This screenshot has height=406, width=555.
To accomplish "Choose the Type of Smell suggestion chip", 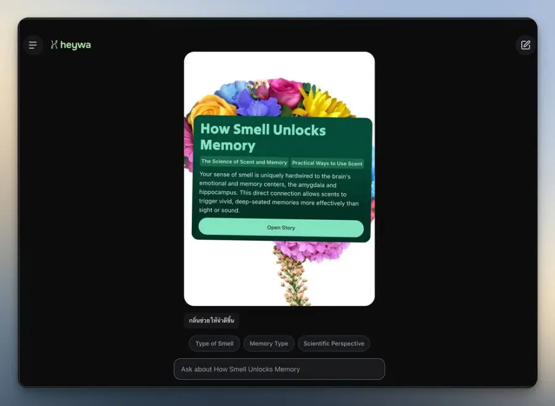I will [x=215, y=343].
